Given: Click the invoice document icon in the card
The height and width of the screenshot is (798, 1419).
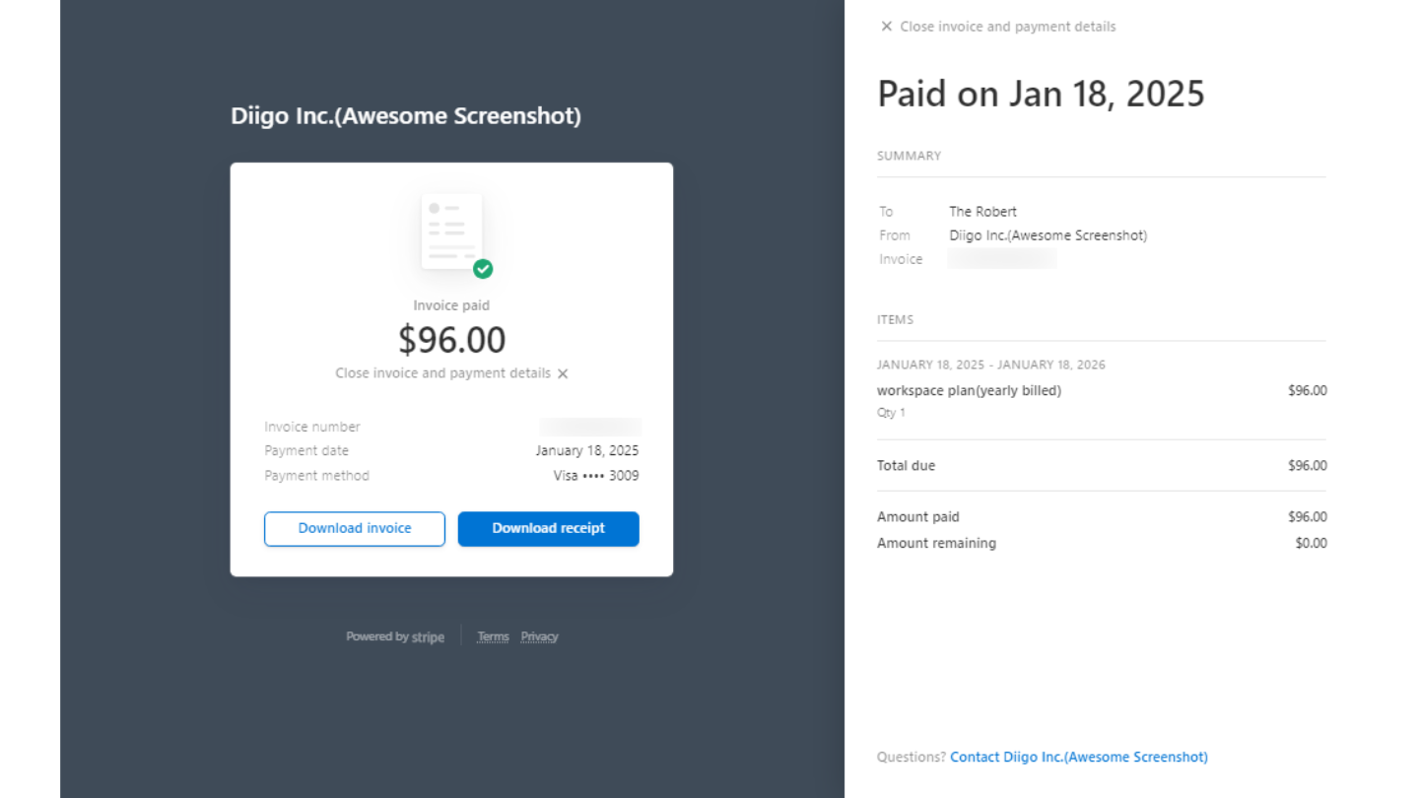Looking at the screenshot, I should point(452,233).
